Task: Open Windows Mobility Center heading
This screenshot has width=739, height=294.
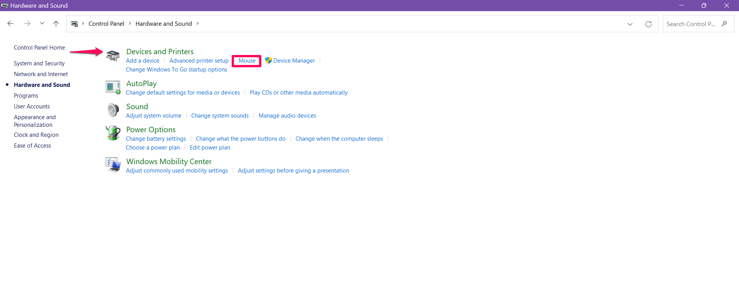Action: (x=169, y=161)
